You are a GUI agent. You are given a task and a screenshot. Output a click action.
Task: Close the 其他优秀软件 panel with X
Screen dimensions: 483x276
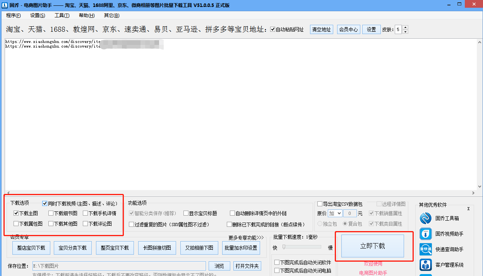(468, 209)
